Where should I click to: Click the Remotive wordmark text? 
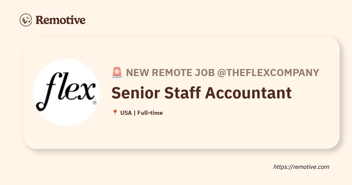point(60,20)
